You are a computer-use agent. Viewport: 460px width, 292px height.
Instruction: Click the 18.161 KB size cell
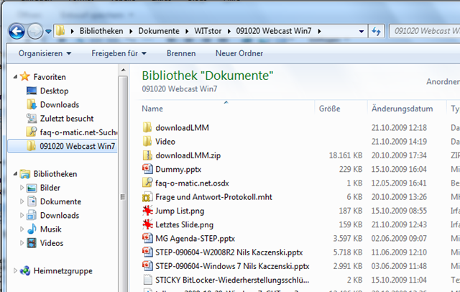(346, 155)
